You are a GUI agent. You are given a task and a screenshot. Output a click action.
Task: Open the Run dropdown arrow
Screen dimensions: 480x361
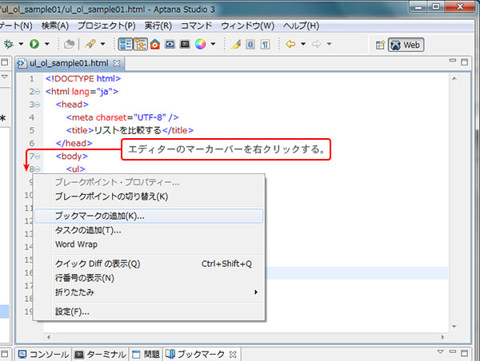(x=47, y=44)
